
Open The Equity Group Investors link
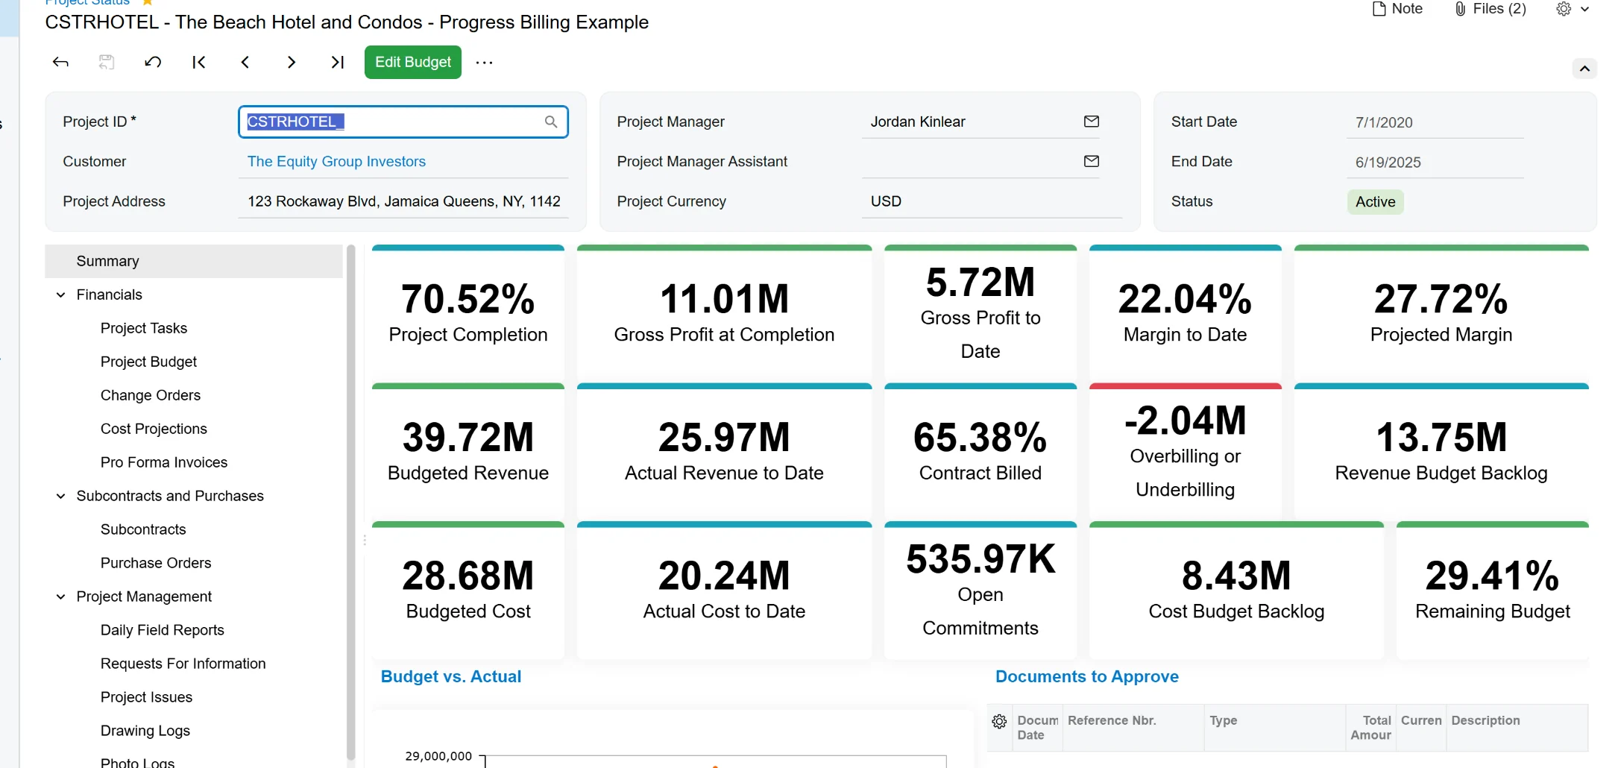click(336, 161)
